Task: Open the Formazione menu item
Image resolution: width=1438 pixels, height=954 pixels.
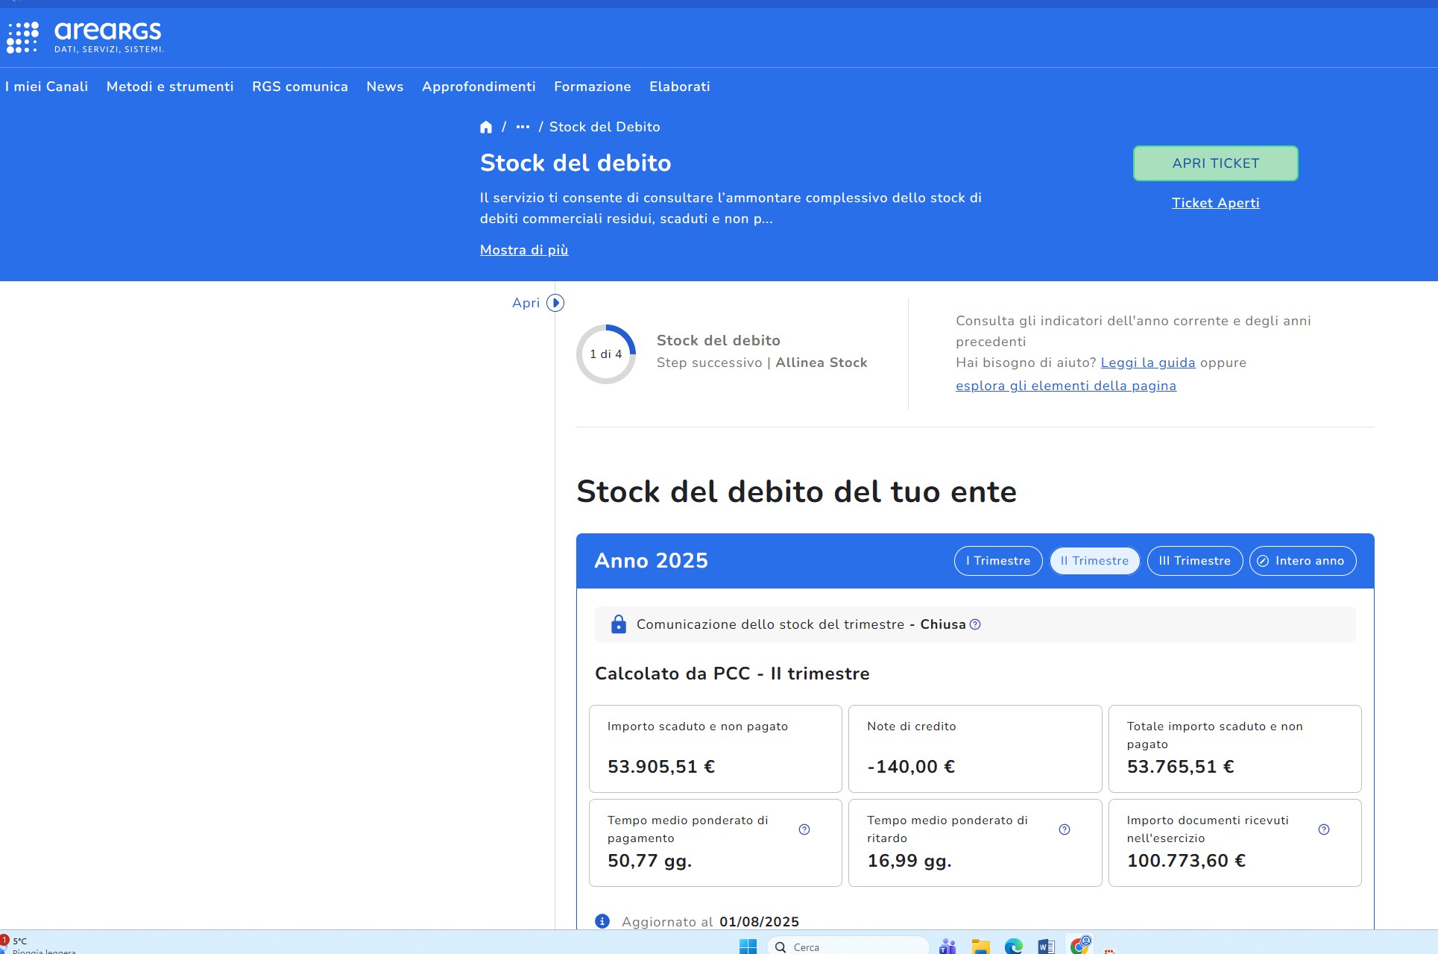Action: tap(592, 87)
